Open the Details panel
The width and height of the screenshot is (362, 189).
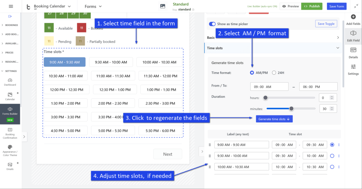tap(353, 53)
